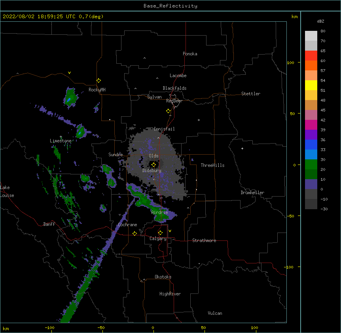Click the 45 value in dBZ legend
Viewport: 341px width, 333px height.
323,110
